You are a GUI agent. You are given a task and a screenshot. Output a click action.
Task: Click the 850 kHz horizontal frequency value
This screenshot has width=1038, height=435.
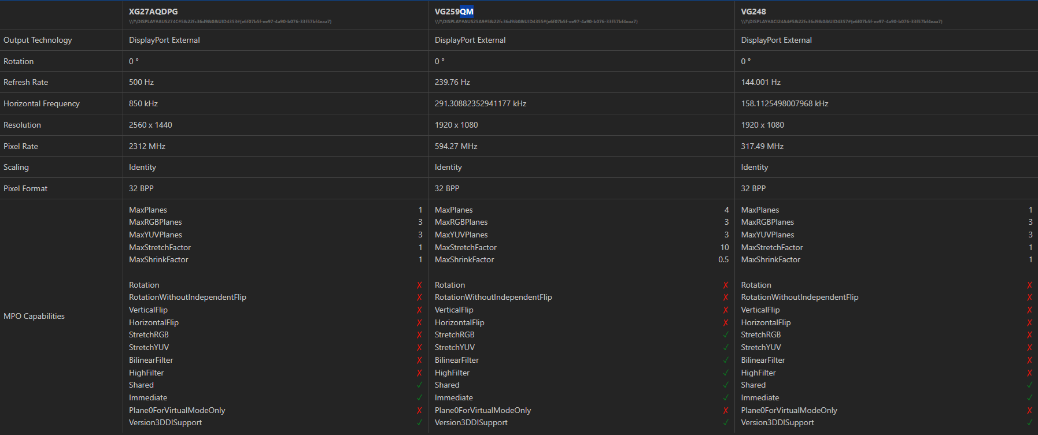click(x=143, y=104)
